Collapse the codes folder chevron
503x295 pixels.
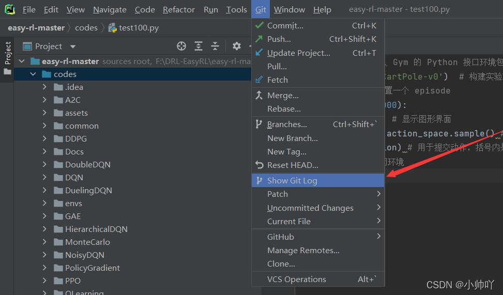click(33, 74)
